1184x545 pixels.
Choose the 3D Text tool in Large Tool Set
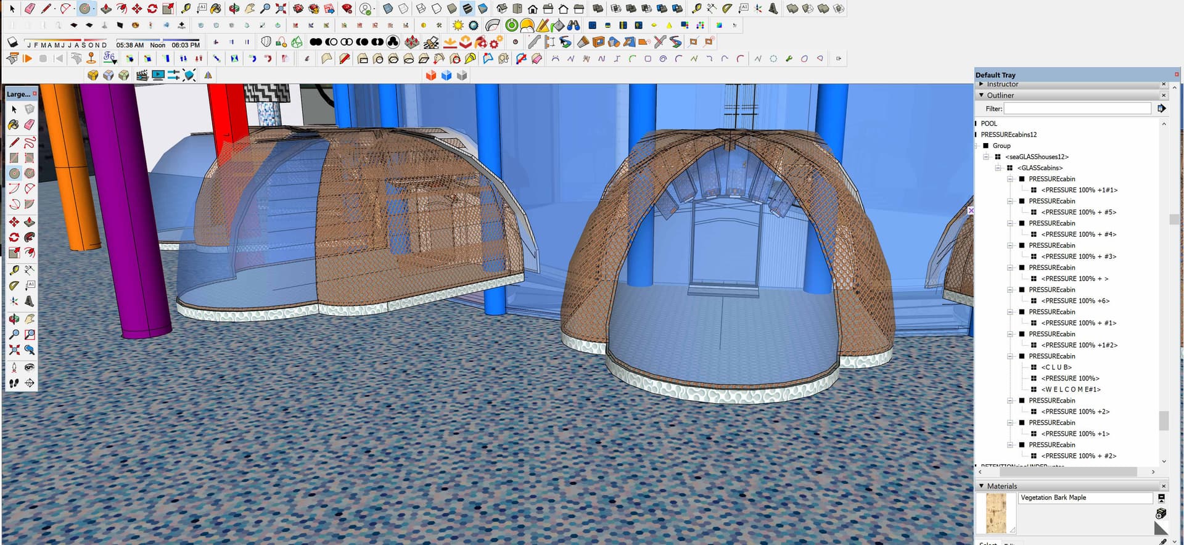30,301
